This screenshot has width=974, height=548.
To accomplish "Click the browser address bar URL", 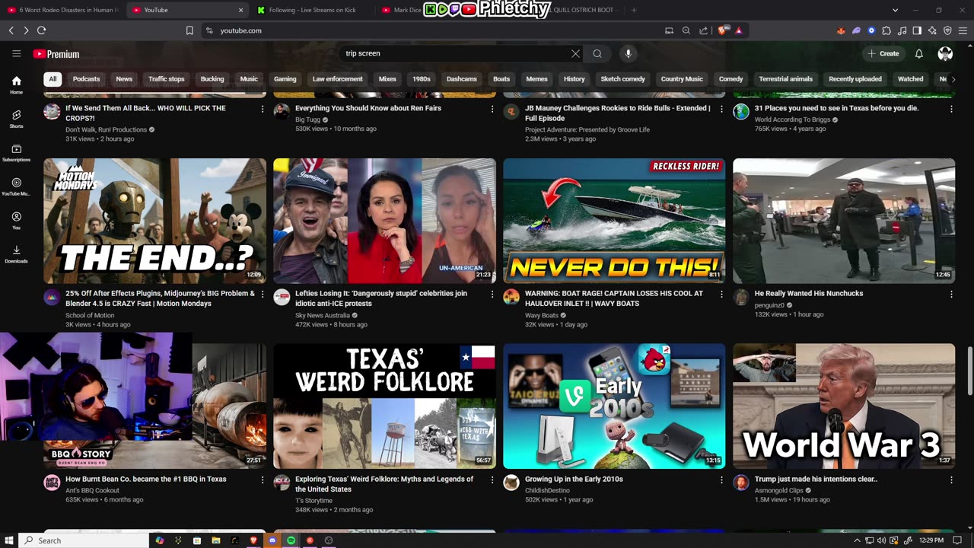I will pyautogui.click(x=241, y=30).
